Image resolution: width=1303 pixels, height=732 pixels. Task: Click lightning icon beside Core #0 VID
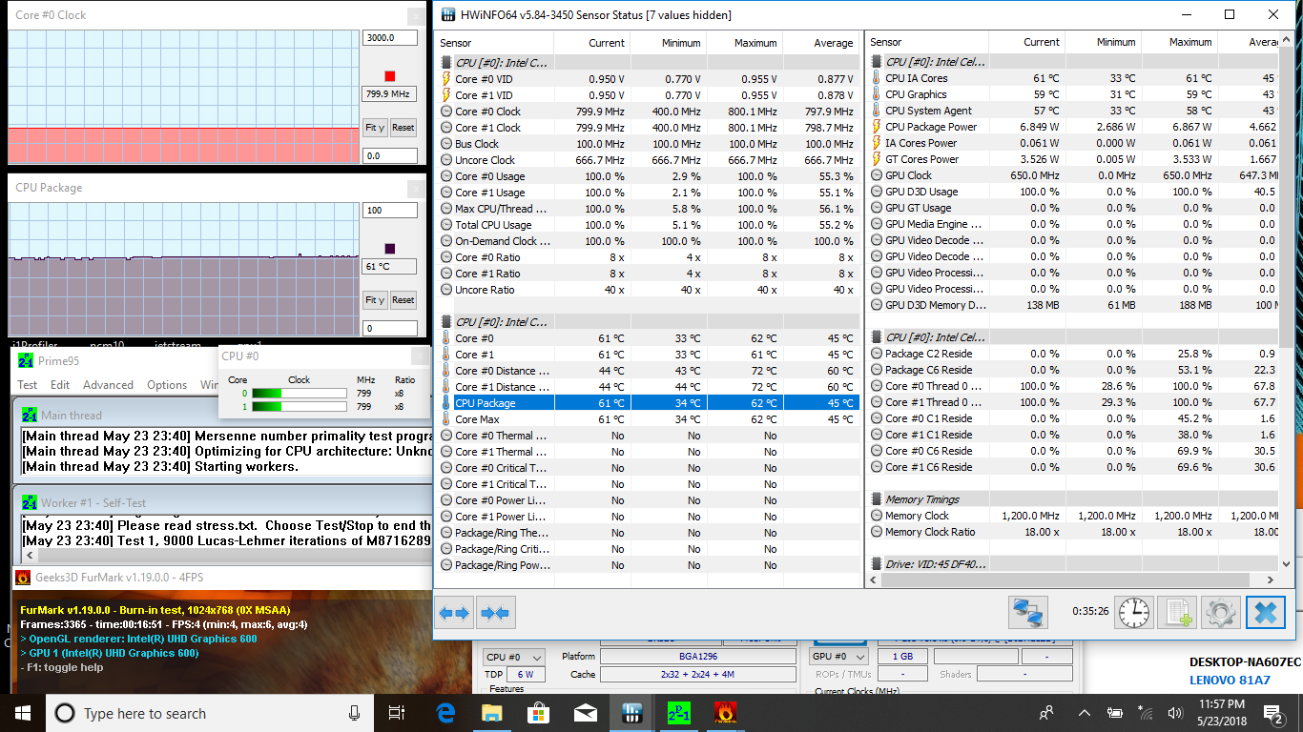pos(446,79)
